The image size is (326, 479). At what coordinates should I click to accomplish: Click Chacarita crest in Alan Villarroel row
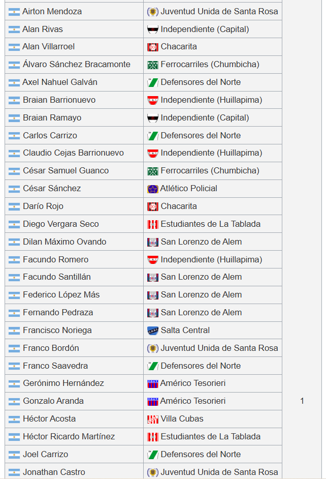[x=152, y=47]
